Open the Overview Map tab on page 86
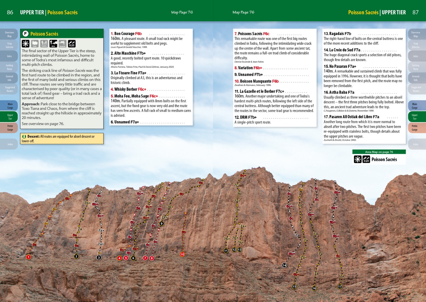This screenshot has height=302, width=426. coord(9,34)
